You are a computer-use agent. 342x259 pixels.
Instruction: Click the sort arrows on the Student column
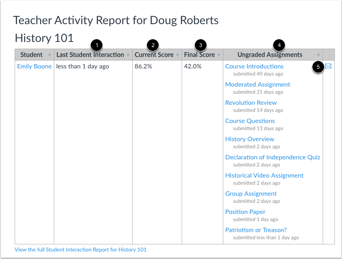(x=50, y=55)
